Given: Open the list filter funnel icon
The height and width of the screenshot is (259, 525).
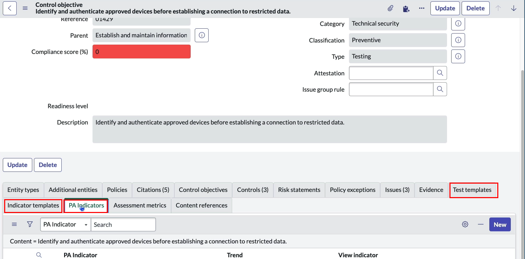Looking at the screenshot, I should pos(30,224).
